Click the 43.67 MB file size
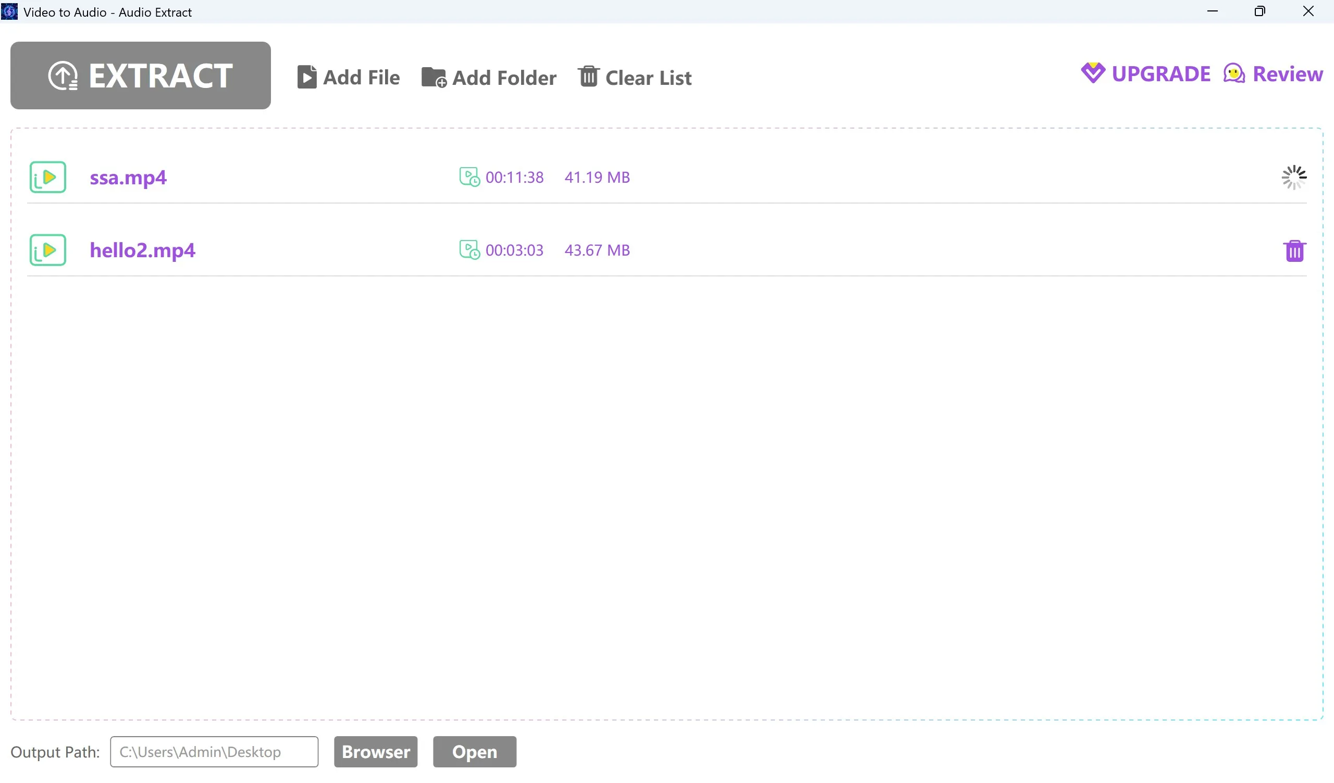Image resolution: width=1334 pixels, height=783 pixels. point(597,250)
